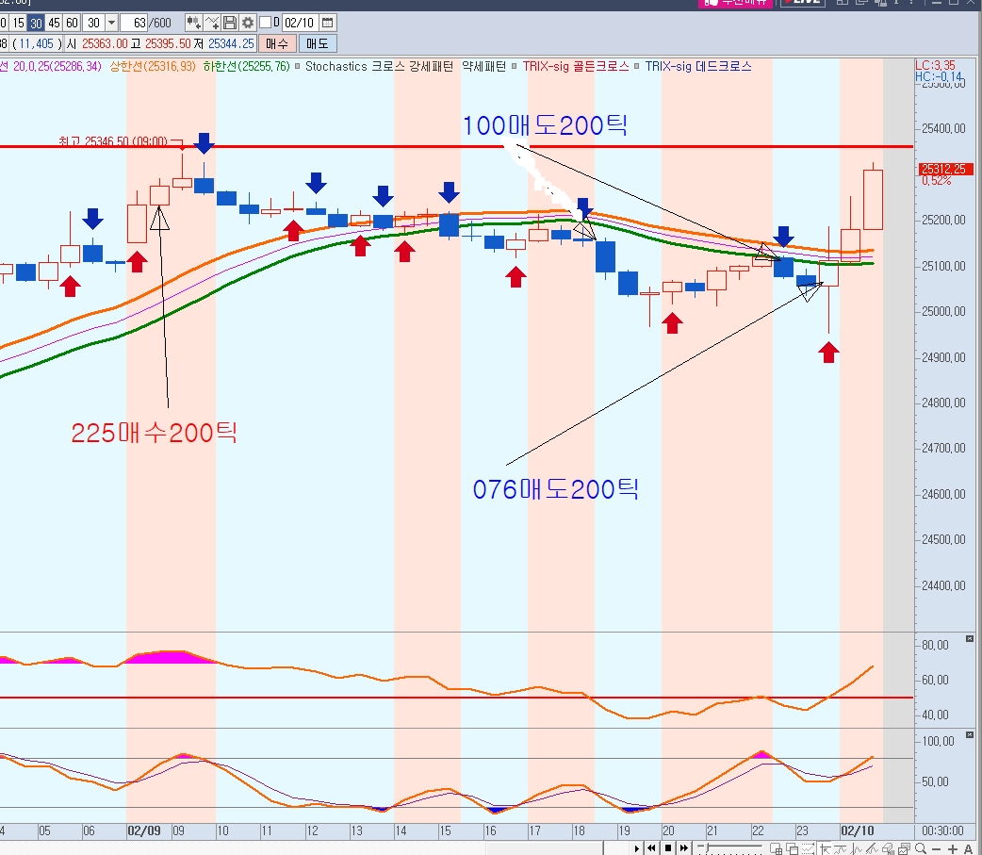This screenshot has height=855, width=982.
Task: Click the add indicator chart icon
Action: click(194, 22)
